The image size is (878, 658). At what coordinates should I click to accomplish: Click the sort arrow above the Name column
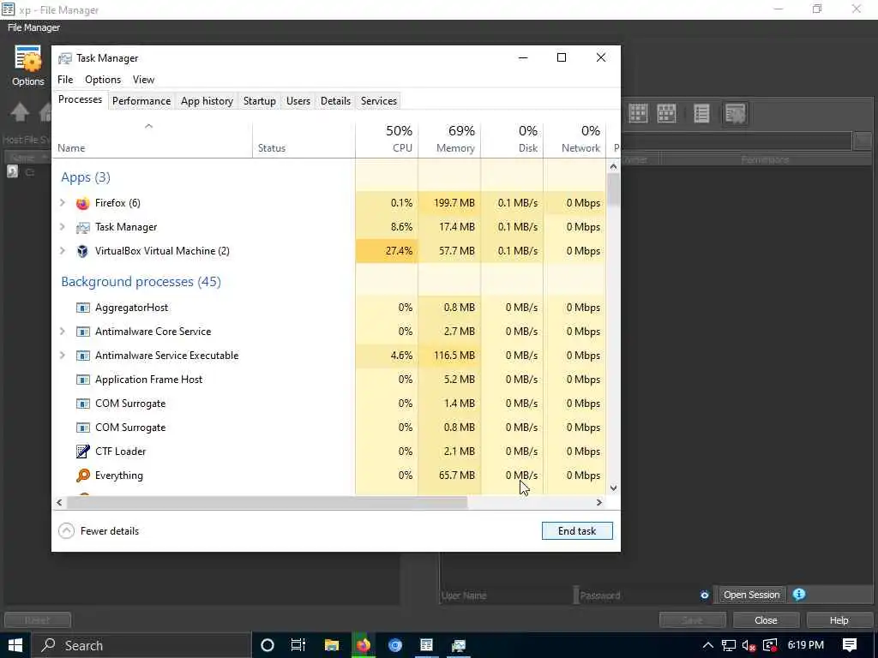coord(148,127)
